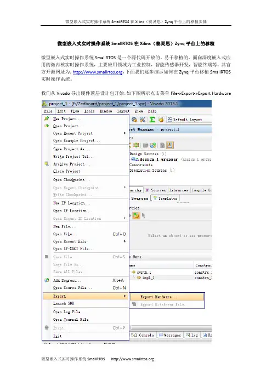The image size is (272, 385).
Task: Select Open Source File... entry
Action: coord(86,288)
